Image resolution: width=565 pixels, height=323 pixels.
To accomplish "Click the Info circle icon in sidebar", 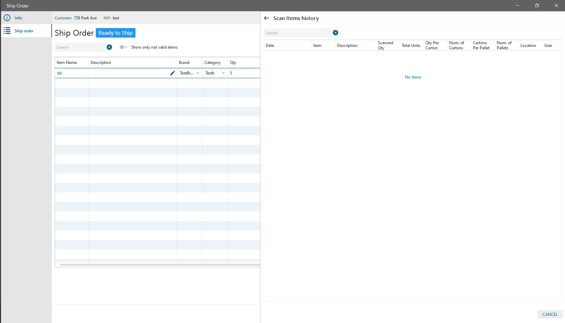I will [x=7, y=18].
